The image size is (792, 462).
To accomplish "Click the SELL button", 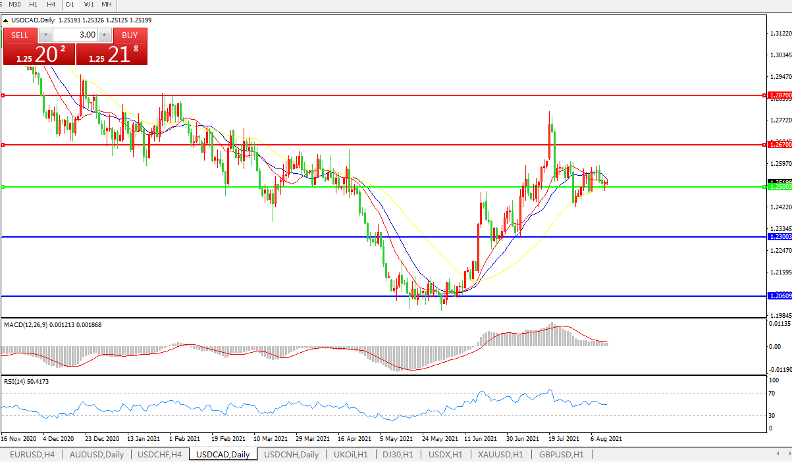I will click(20, 35).
